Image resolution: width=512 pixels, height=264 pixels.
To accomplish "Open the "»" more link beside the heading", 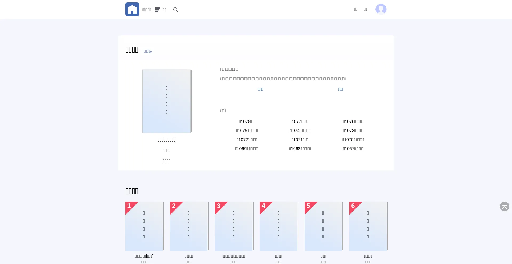I will pos(148,51).
